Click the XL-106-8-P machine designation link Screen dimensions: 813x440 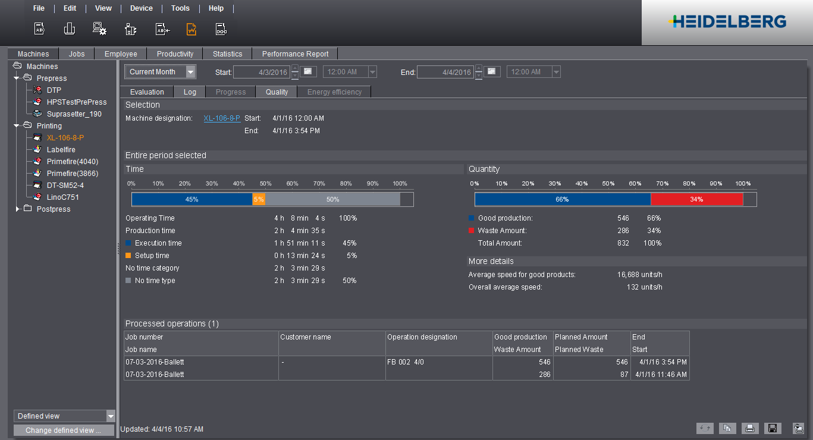click(222, 118)
